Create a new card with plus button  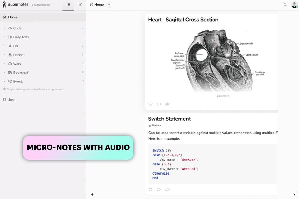[92, 194]
